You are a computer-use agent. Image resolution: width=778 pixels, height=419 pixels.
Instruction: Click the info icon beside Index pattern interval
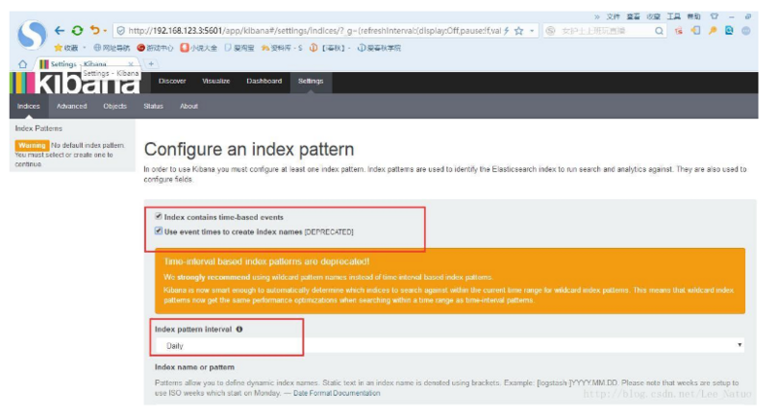(239, 330)
